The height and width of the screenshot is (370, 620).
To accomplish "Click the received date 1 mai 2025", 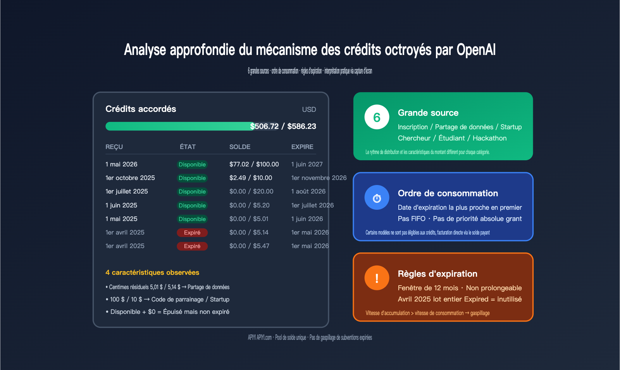I will click(x=121, y=219).
